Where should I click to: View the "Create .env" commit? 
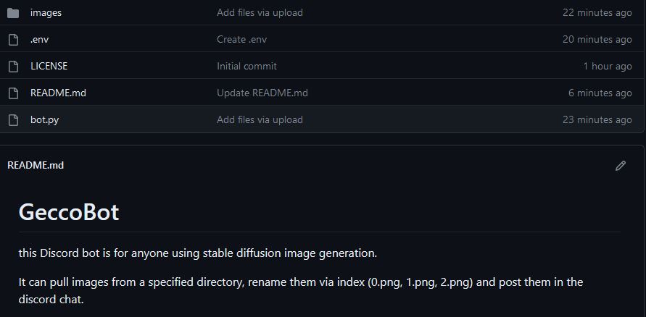pos(247,39)
